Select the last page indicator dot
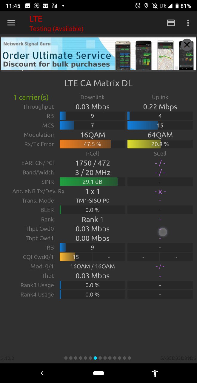 point(129,358)
